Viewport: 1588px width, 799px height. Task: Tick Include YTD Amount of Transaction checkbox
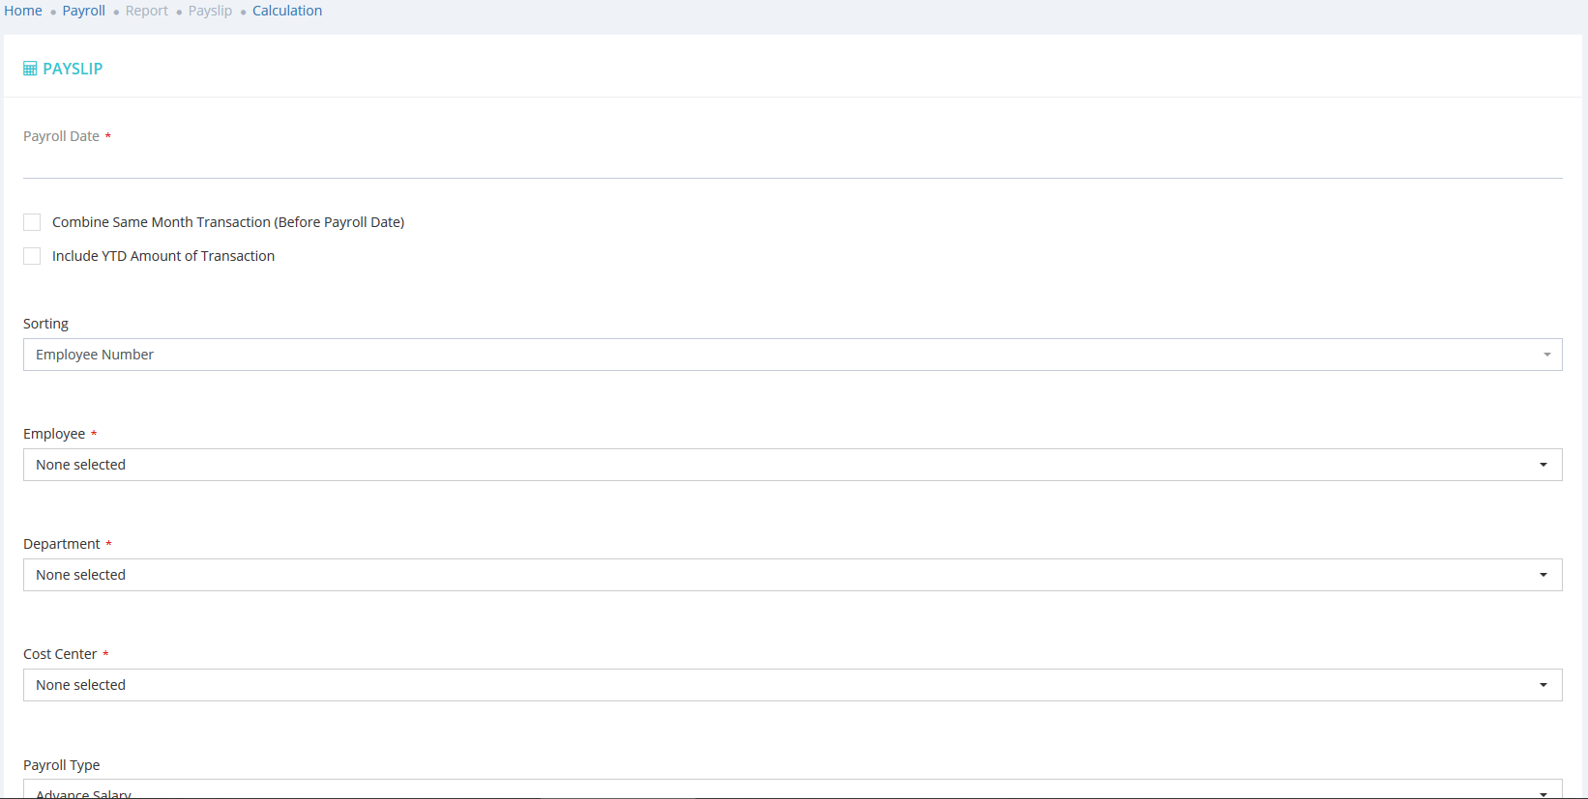point(32,256)
